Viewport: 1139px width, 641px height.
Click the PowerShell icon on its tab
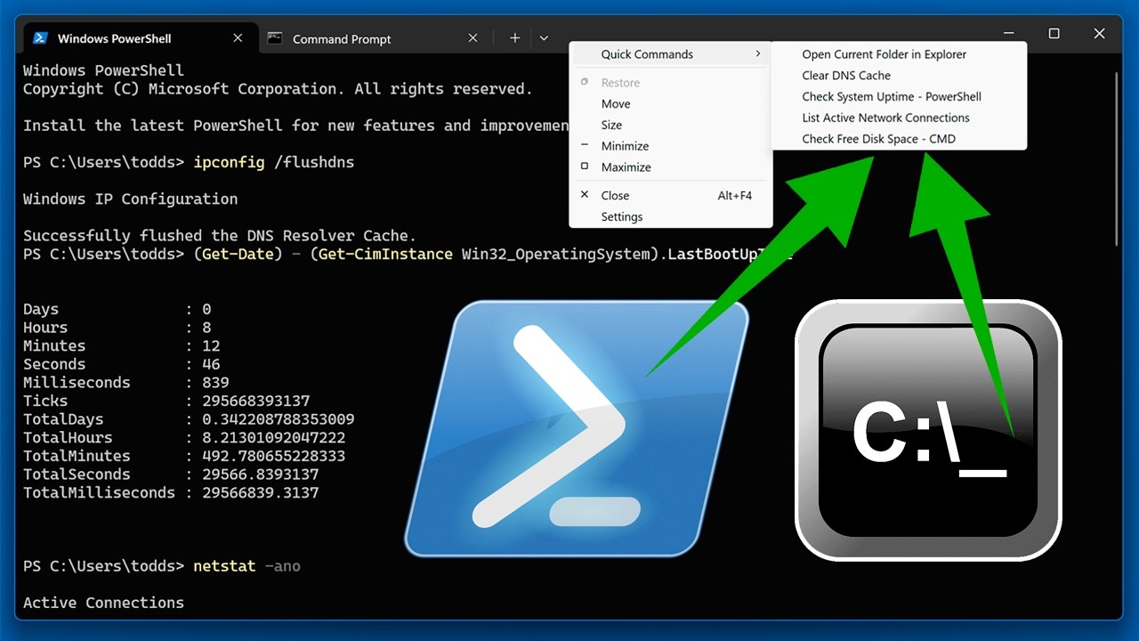(x=40, y=38)
